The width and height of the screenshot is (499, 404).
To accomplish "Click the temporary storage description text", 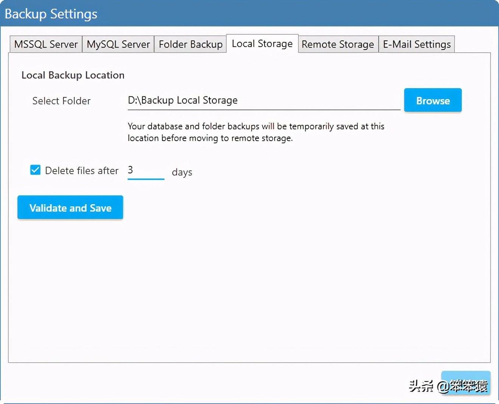I will coord(256,132).
